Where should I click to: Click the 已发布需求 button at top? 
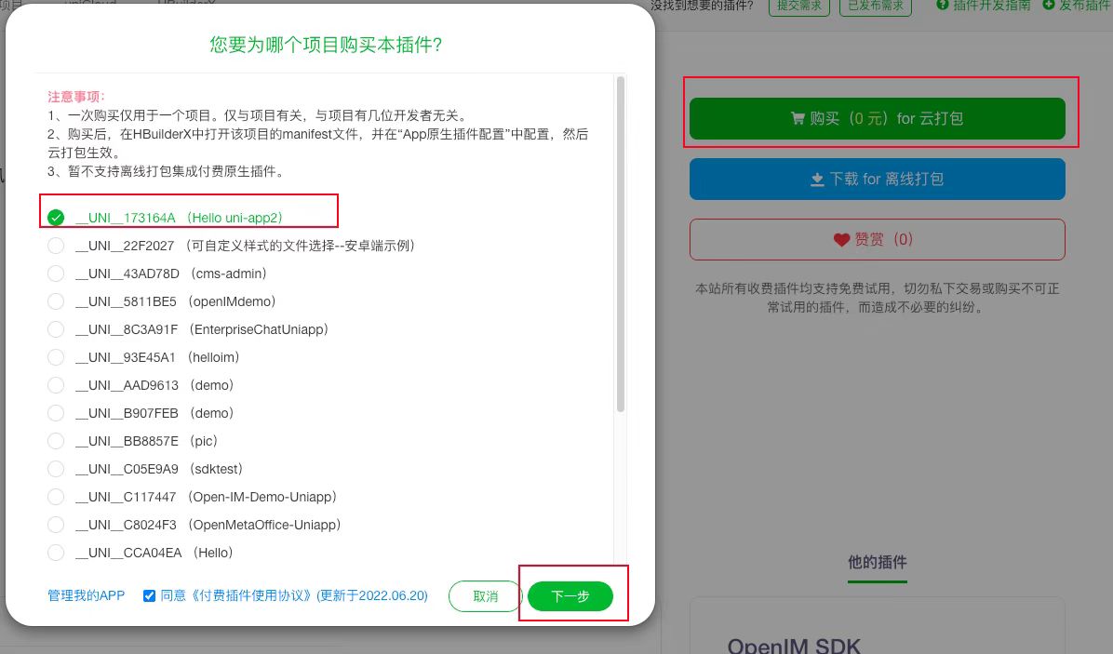pos(875,6)
